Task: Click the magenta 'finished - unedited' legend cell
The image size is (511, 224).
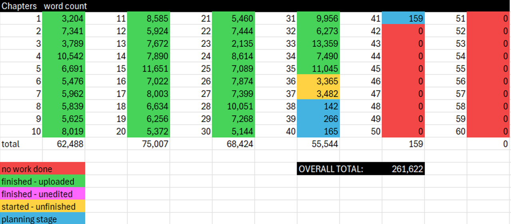Action: tap(42, 194)
